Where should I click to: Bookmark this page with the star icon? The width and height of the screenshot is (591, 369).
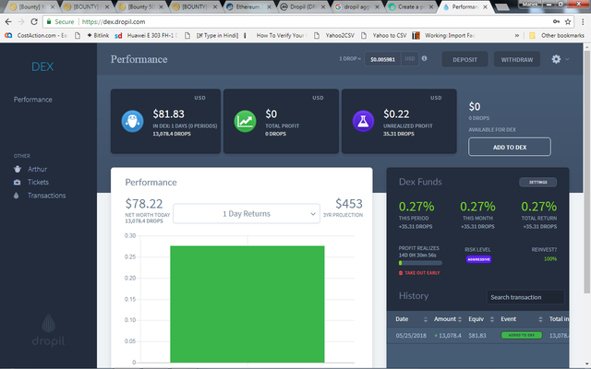[568, 22]
